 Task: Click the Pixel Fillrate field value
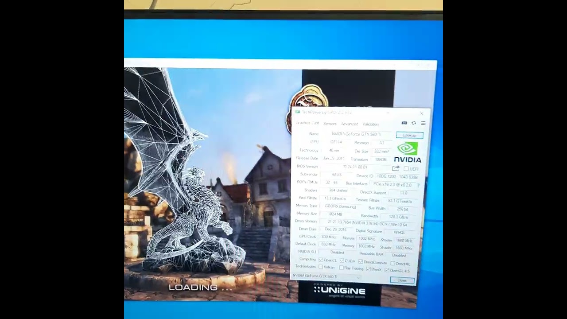point(335,198)
